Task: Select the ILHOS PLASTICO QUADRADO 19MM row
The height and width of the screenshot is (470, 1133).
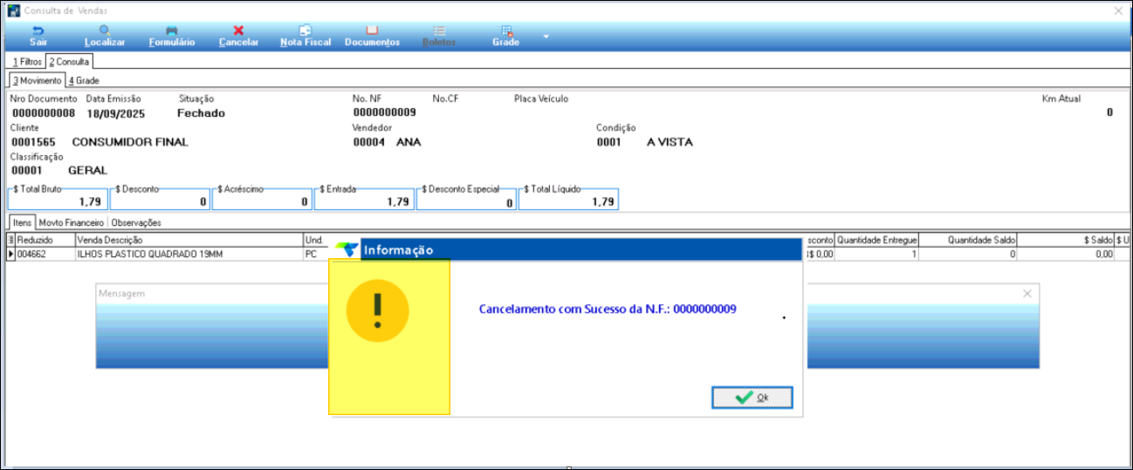Action: [x=188, y=255]
